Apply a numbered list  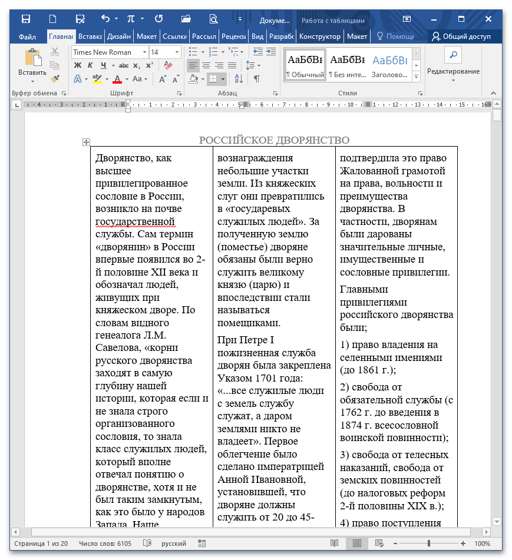point(213,52)
